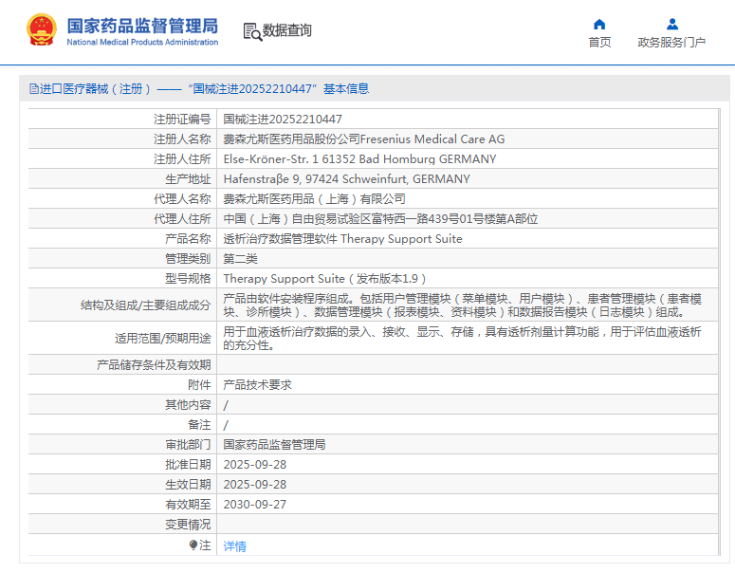Select the 产品技术要求 attachment entry
The width and height of the screenshot is (735, 573).
click(257, 385)
